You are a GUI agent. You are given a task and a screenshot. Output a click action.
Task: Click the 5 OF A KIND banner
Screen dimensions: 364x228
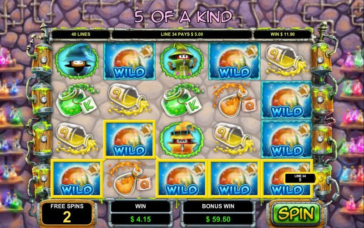pyautogui.click(x=183, y=16)
